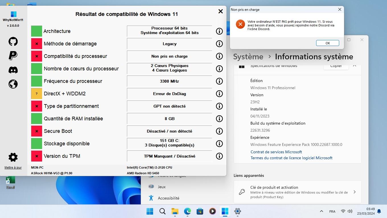
Task: Click ASRock H61M-VG3 @ P1.90 text
Action: [x=52, y=173]
